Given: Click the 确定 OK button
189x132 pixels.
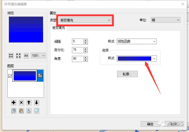Looking at the screenshot, I should [150, 124].
